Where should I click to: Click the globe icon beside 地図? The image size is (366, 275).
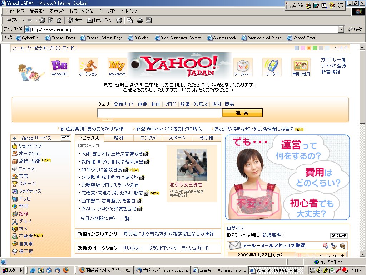pyautogui.click(x=14, y=206)
